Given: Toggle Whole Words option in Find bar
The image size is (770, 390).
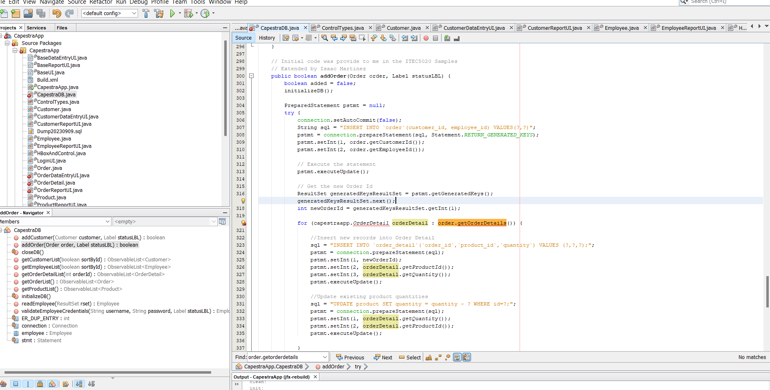Looking at the screenshot, I should point(438,358).
